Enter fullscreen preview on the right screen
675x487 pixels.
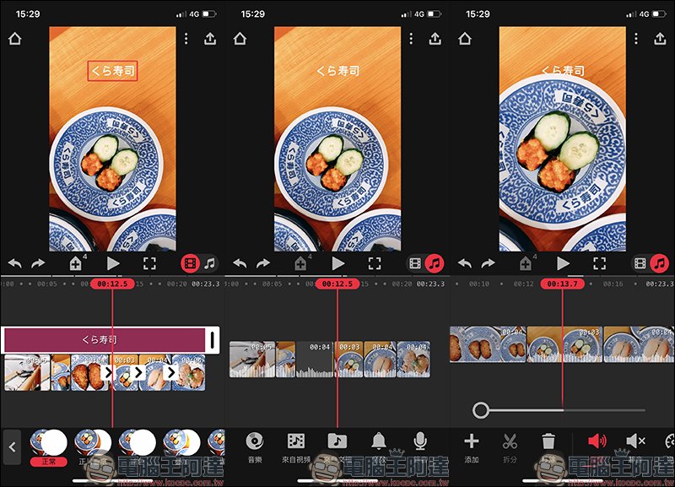pos(600,263)
